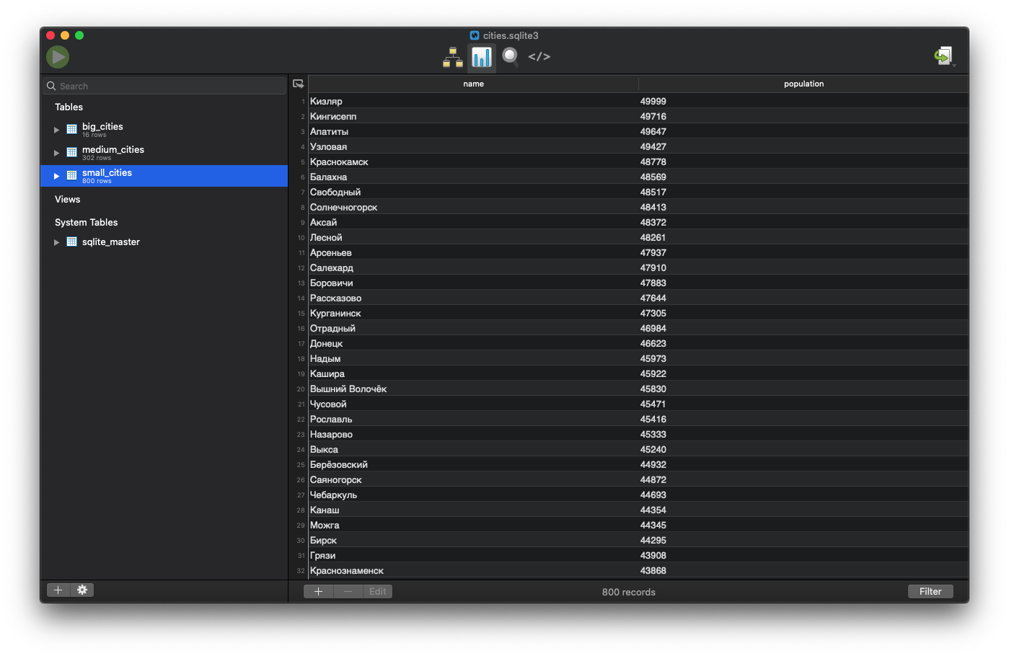Select population value 43908
The width and height of the screenshot is (1009, 656).
(x=803, y=555)
